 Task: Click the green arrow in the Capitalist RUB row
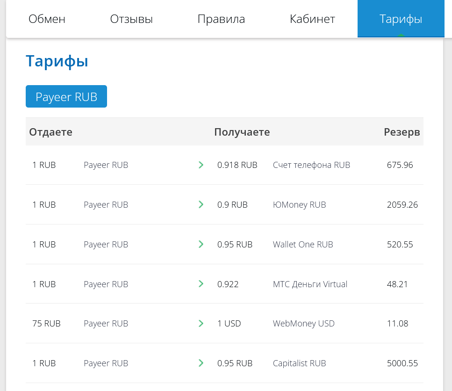(x=201, y=363)
